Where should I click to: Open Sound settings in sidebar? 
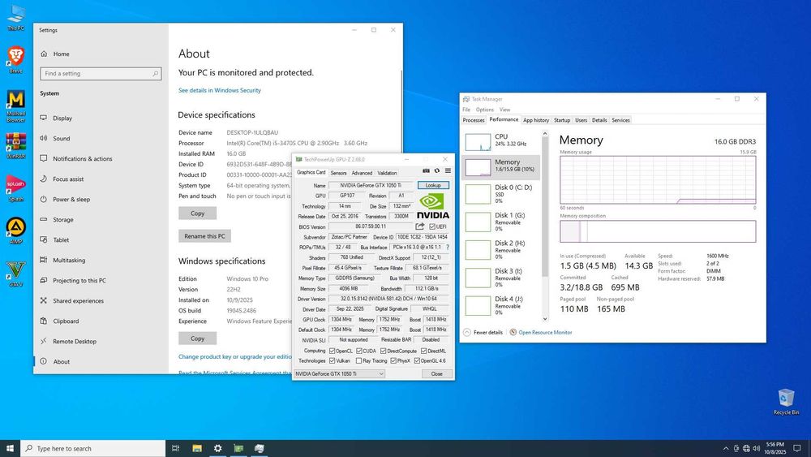click(61, 138)
